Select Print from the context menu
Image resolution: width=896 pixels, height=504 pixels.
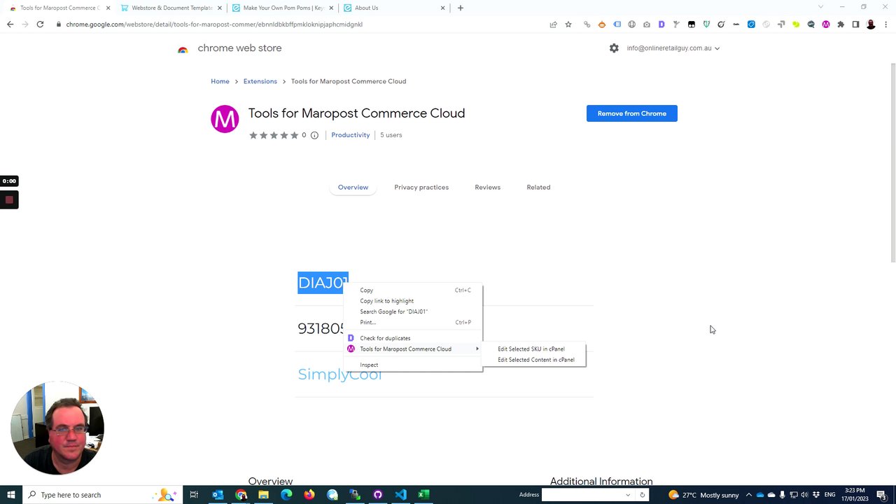413,323
